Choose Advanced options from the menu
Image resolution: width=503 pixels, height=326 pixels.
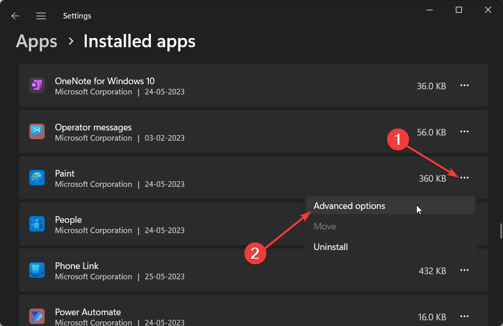click(391, 206)
